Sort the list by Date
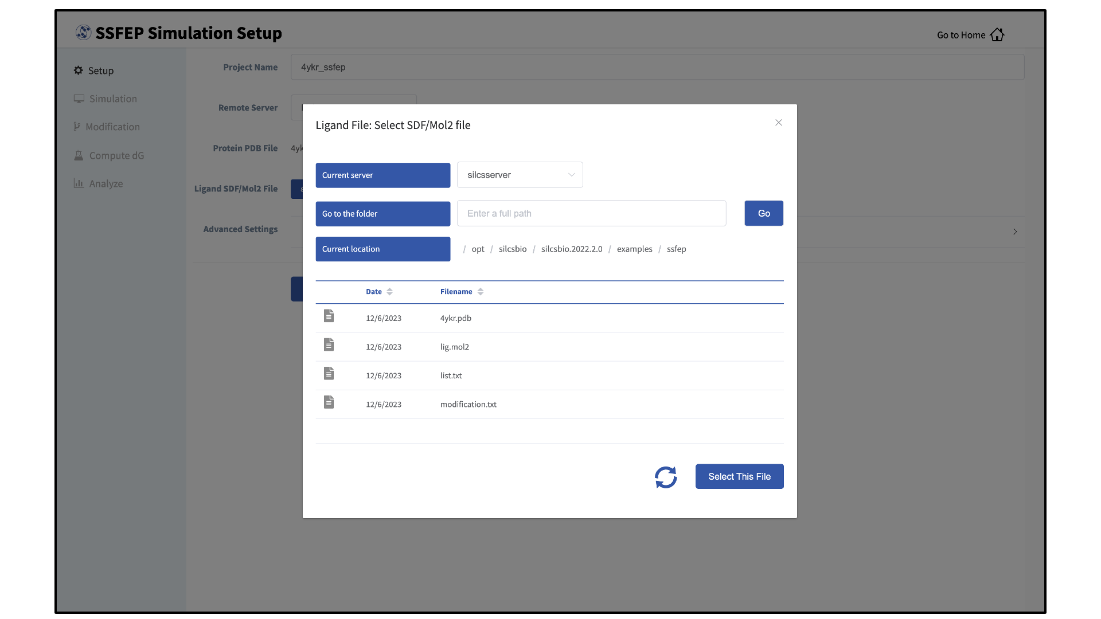1101x619 pixels. click(389, 292)
